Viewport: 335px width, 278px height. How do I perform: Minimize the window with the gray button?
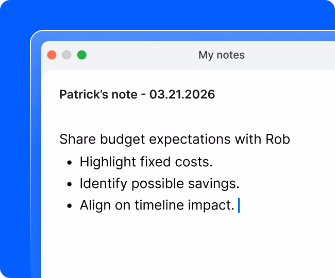click(66, 55)
